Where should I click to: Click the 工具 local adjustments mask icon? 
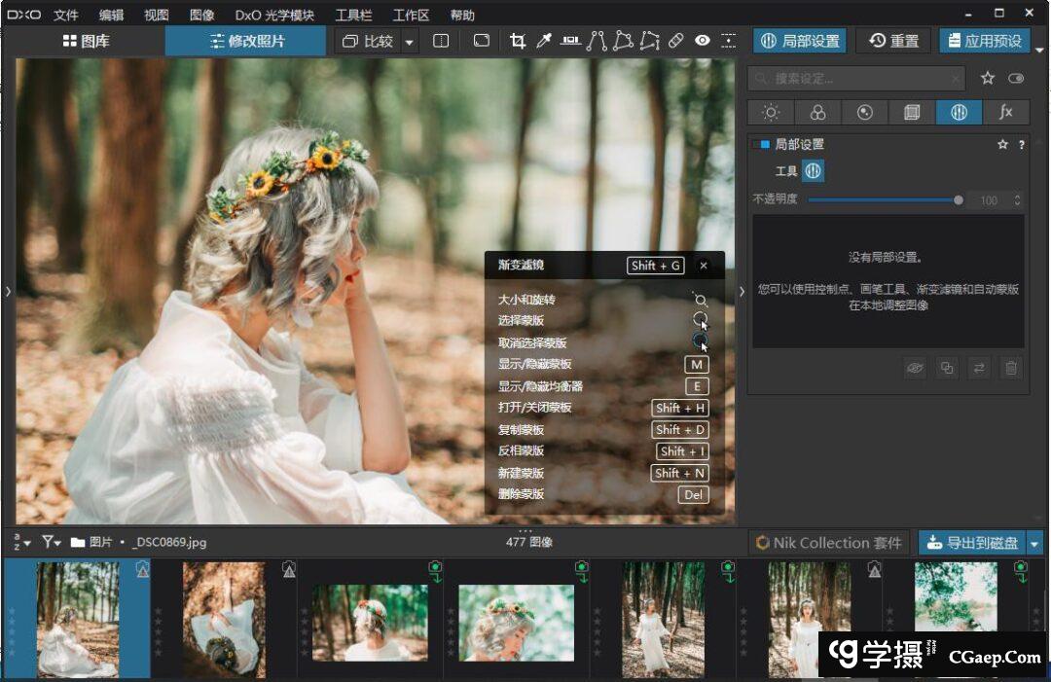(x=814, y=171)
